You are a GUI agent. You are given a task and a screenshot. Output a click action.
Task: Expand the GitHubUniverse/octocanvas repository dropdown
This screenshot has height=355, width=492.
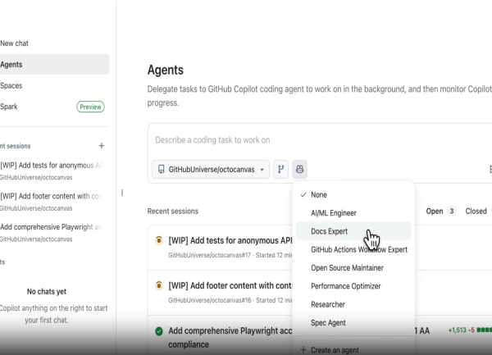tap(211, 170)
